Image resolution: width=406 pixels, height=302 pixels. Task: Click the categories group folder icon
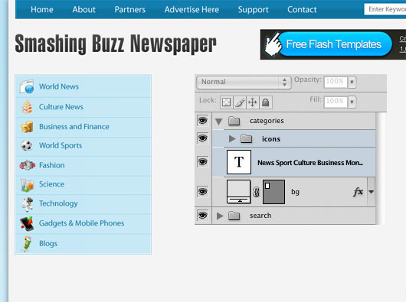234,121
